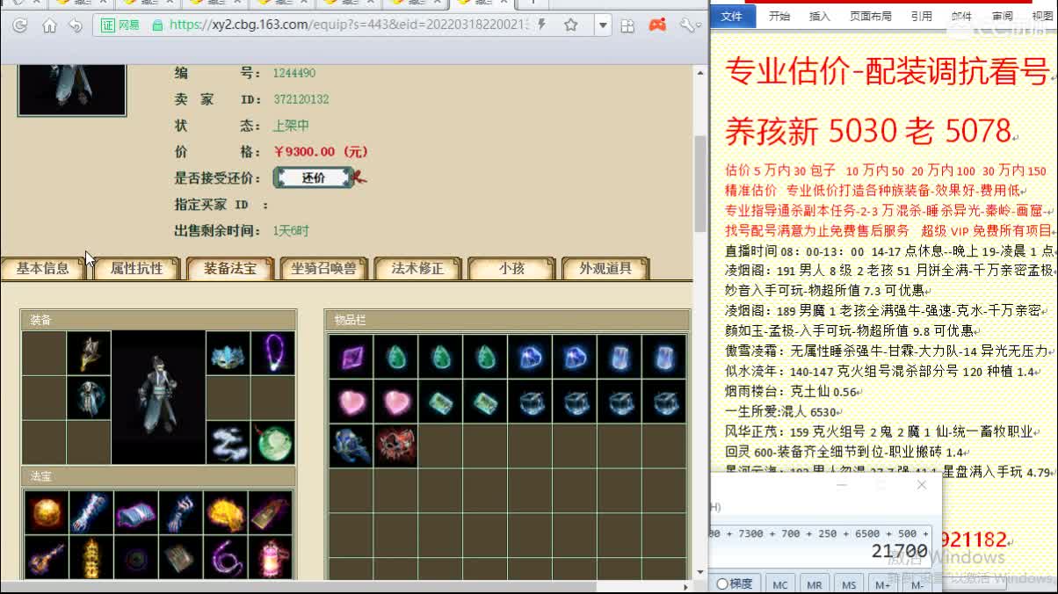Click the blue armor item in 物品栏
Image resolution: width=1058 pixels, height=594 pixels.
(x=351, y=446)
